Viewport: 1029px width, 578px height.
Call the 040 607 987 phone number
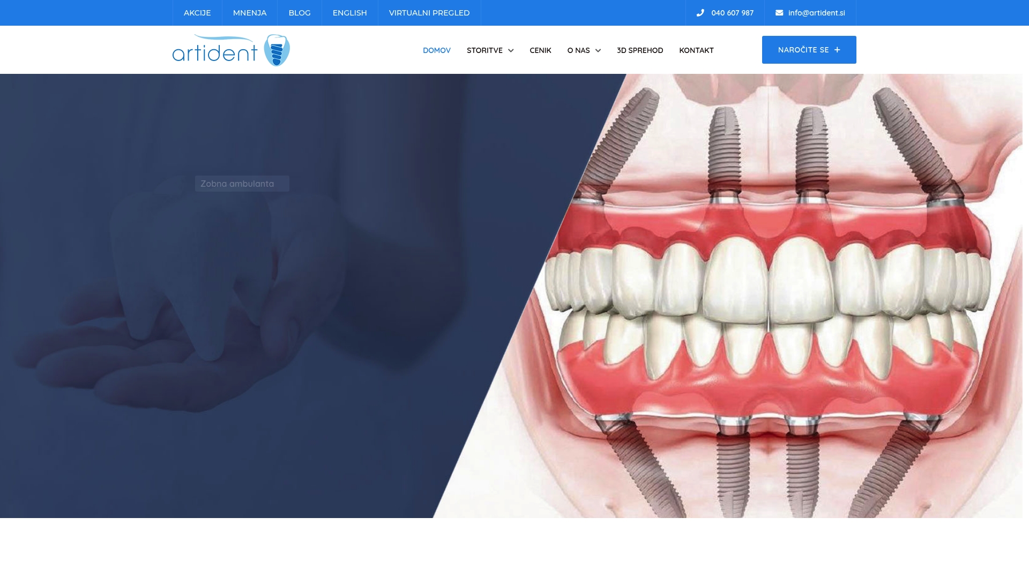click(x=732, y=12)
